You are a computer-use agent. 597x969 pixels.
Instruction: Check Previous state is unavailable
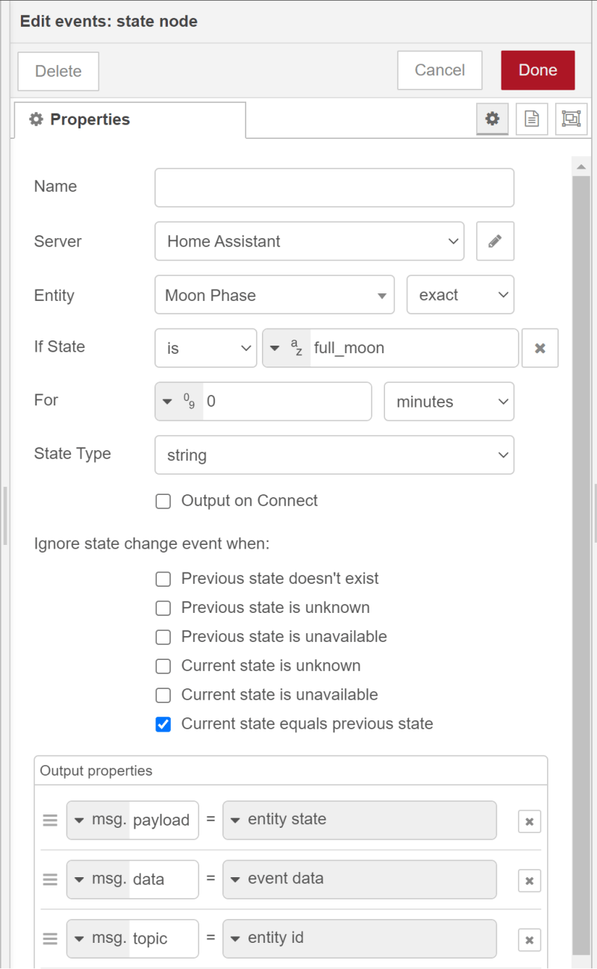(x=163, y=637)
